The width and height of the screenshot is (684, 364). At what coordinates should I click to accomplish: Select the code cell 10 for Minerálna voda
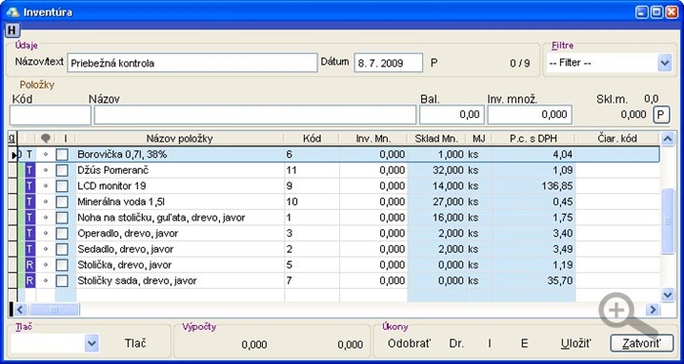pyautogui.click(x=312, y=202)
